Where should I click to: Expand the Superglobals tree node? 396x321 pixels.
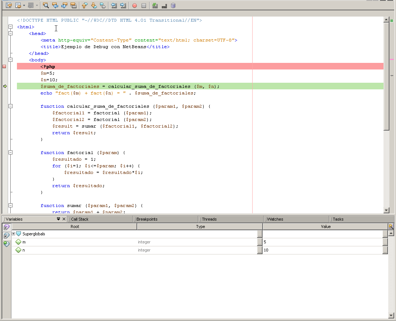coord(14,234)
